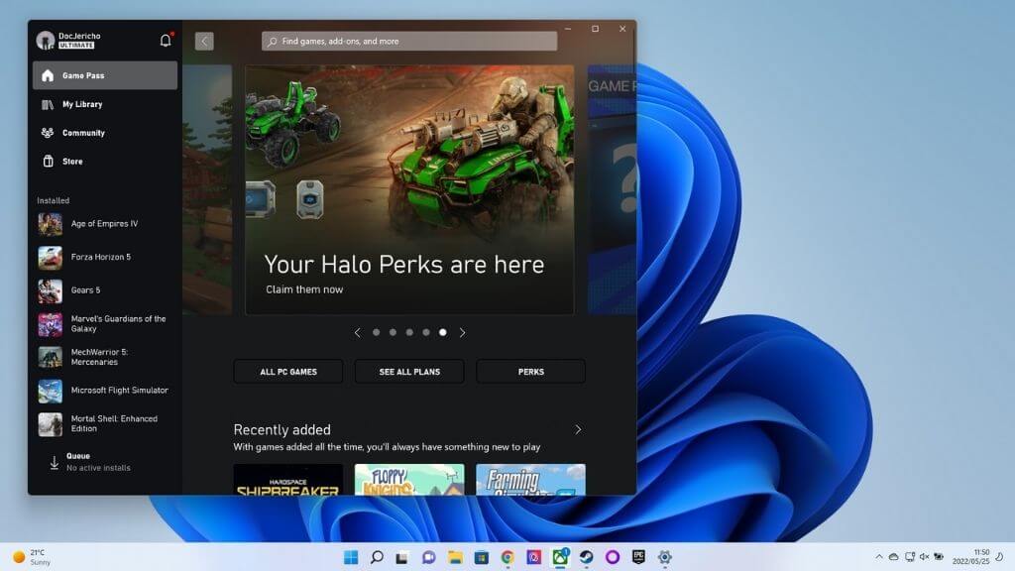Open taskbar Search
This screenshot has height=571, width=1015.
tap(377, 557)
